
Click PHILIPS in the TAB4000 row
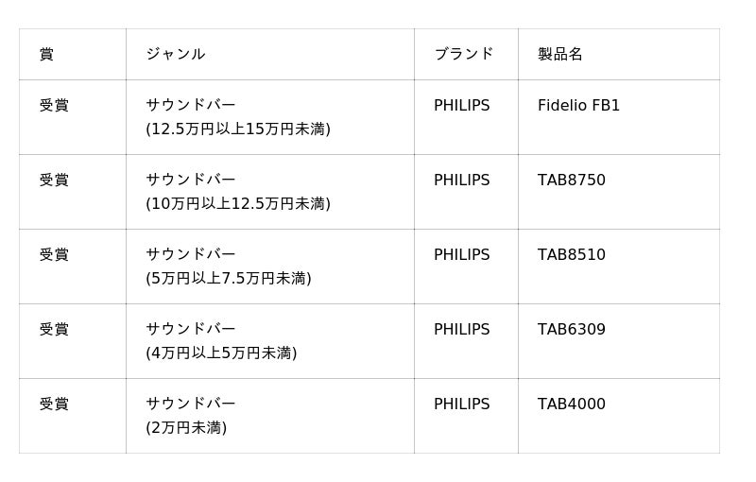[461, 405]
